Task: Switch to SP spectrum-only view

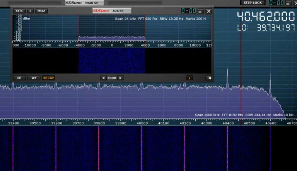Action: [19, 78]
